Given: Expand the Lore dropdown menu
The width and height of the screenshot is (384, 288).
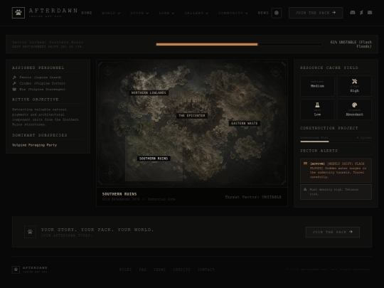Looking at the screenshot, I should [x=166, y=13].
